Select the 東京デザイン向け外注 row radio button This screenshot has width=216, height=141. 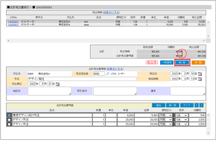point(9,115)
